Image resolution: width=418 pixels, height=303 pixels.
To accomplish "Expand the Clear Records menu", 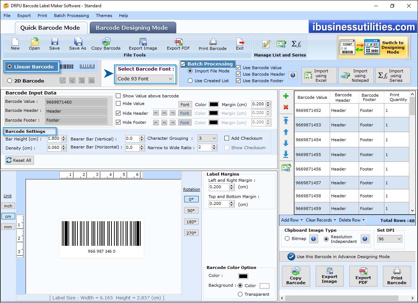I will tap(321, 220).
